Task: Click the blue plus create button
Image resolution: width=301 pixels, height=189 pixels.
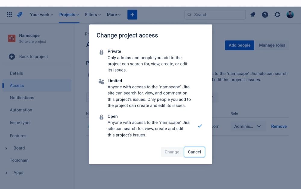Action: click(132, 14)
